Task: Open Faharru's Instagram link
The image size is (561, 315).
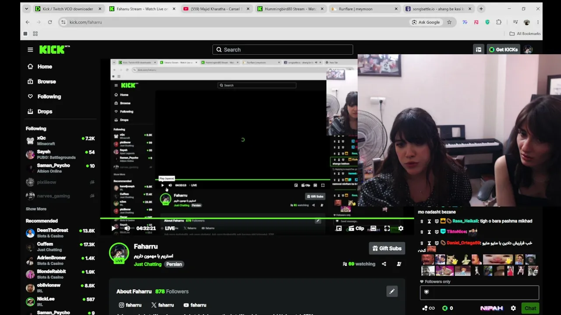Action: point(130,305)
